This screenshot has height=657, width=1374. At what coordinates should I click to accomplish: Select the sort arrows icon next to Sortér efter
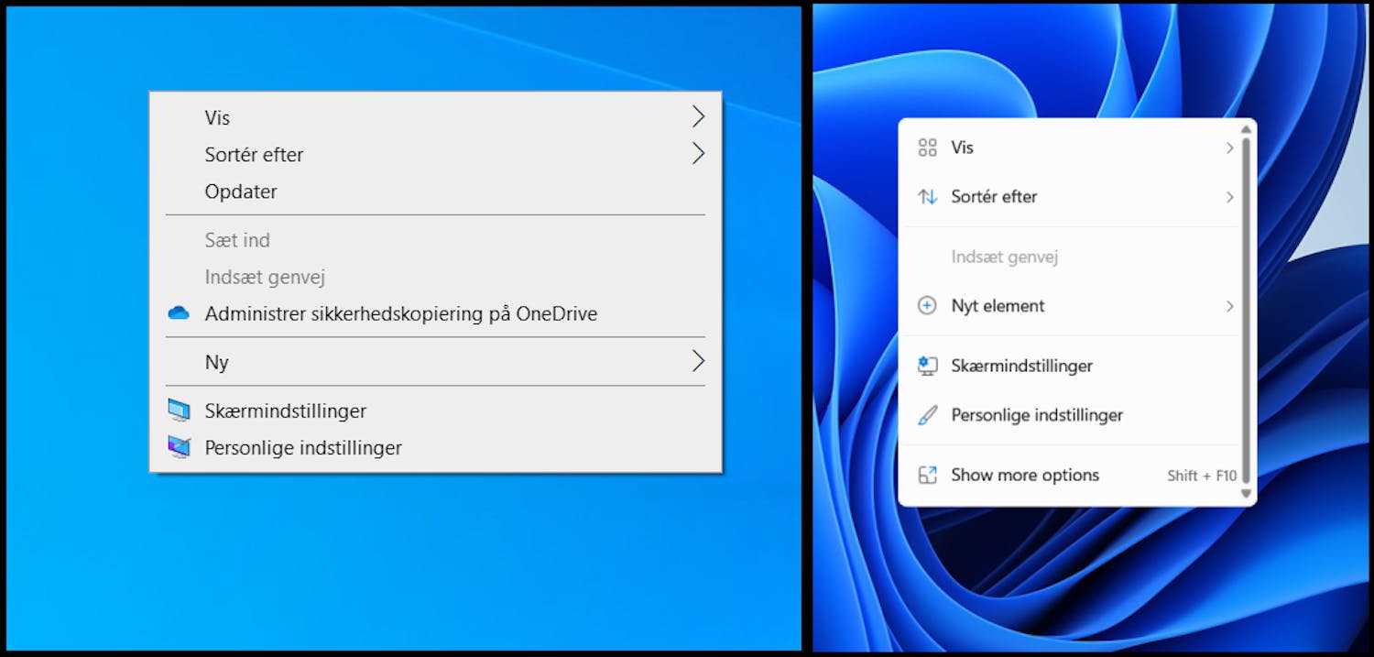927,196
